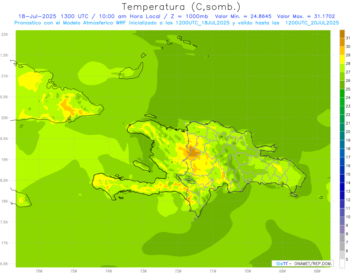356x275 pixels.
Task: Click the '18N' latitude axis label
Action: point(5,201)
